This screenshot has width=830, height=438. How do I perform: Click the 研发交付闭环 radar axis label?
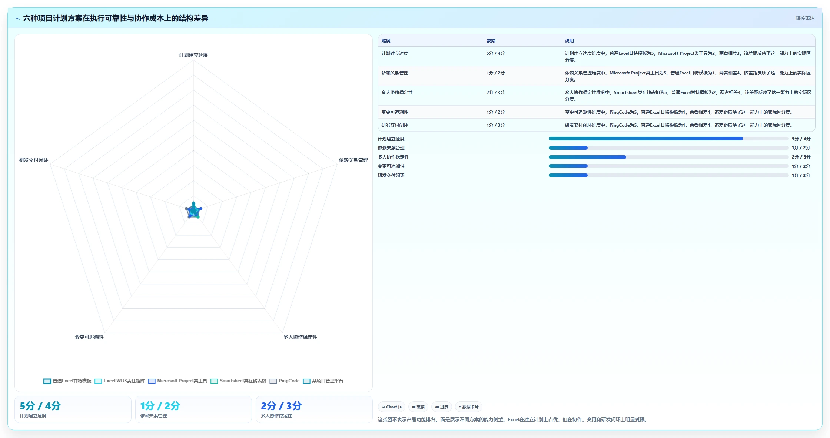(34, 160)
